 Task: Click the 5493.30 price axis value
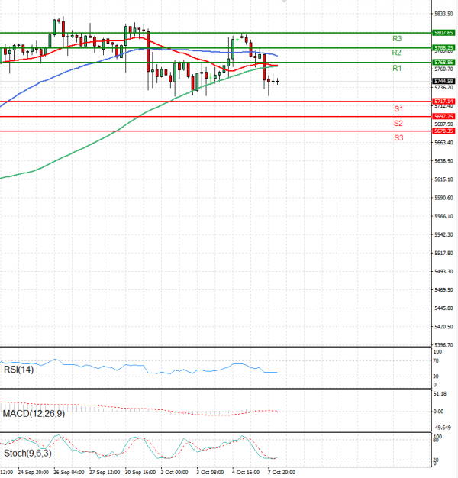(x=443, y=271)
